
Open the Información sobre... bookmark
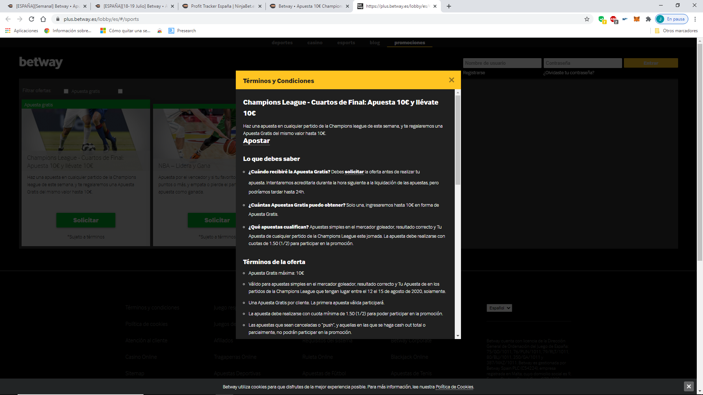coord(68,31)
